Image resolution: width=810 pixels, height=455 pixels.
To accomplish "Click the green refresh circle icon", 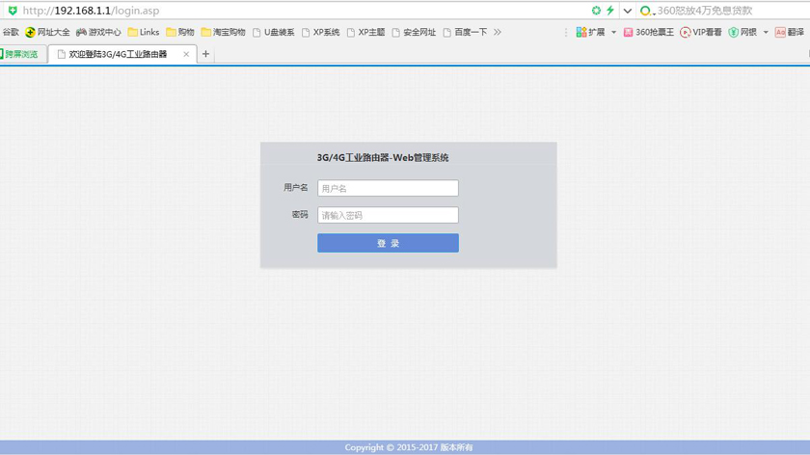I will tap(596, 11).
